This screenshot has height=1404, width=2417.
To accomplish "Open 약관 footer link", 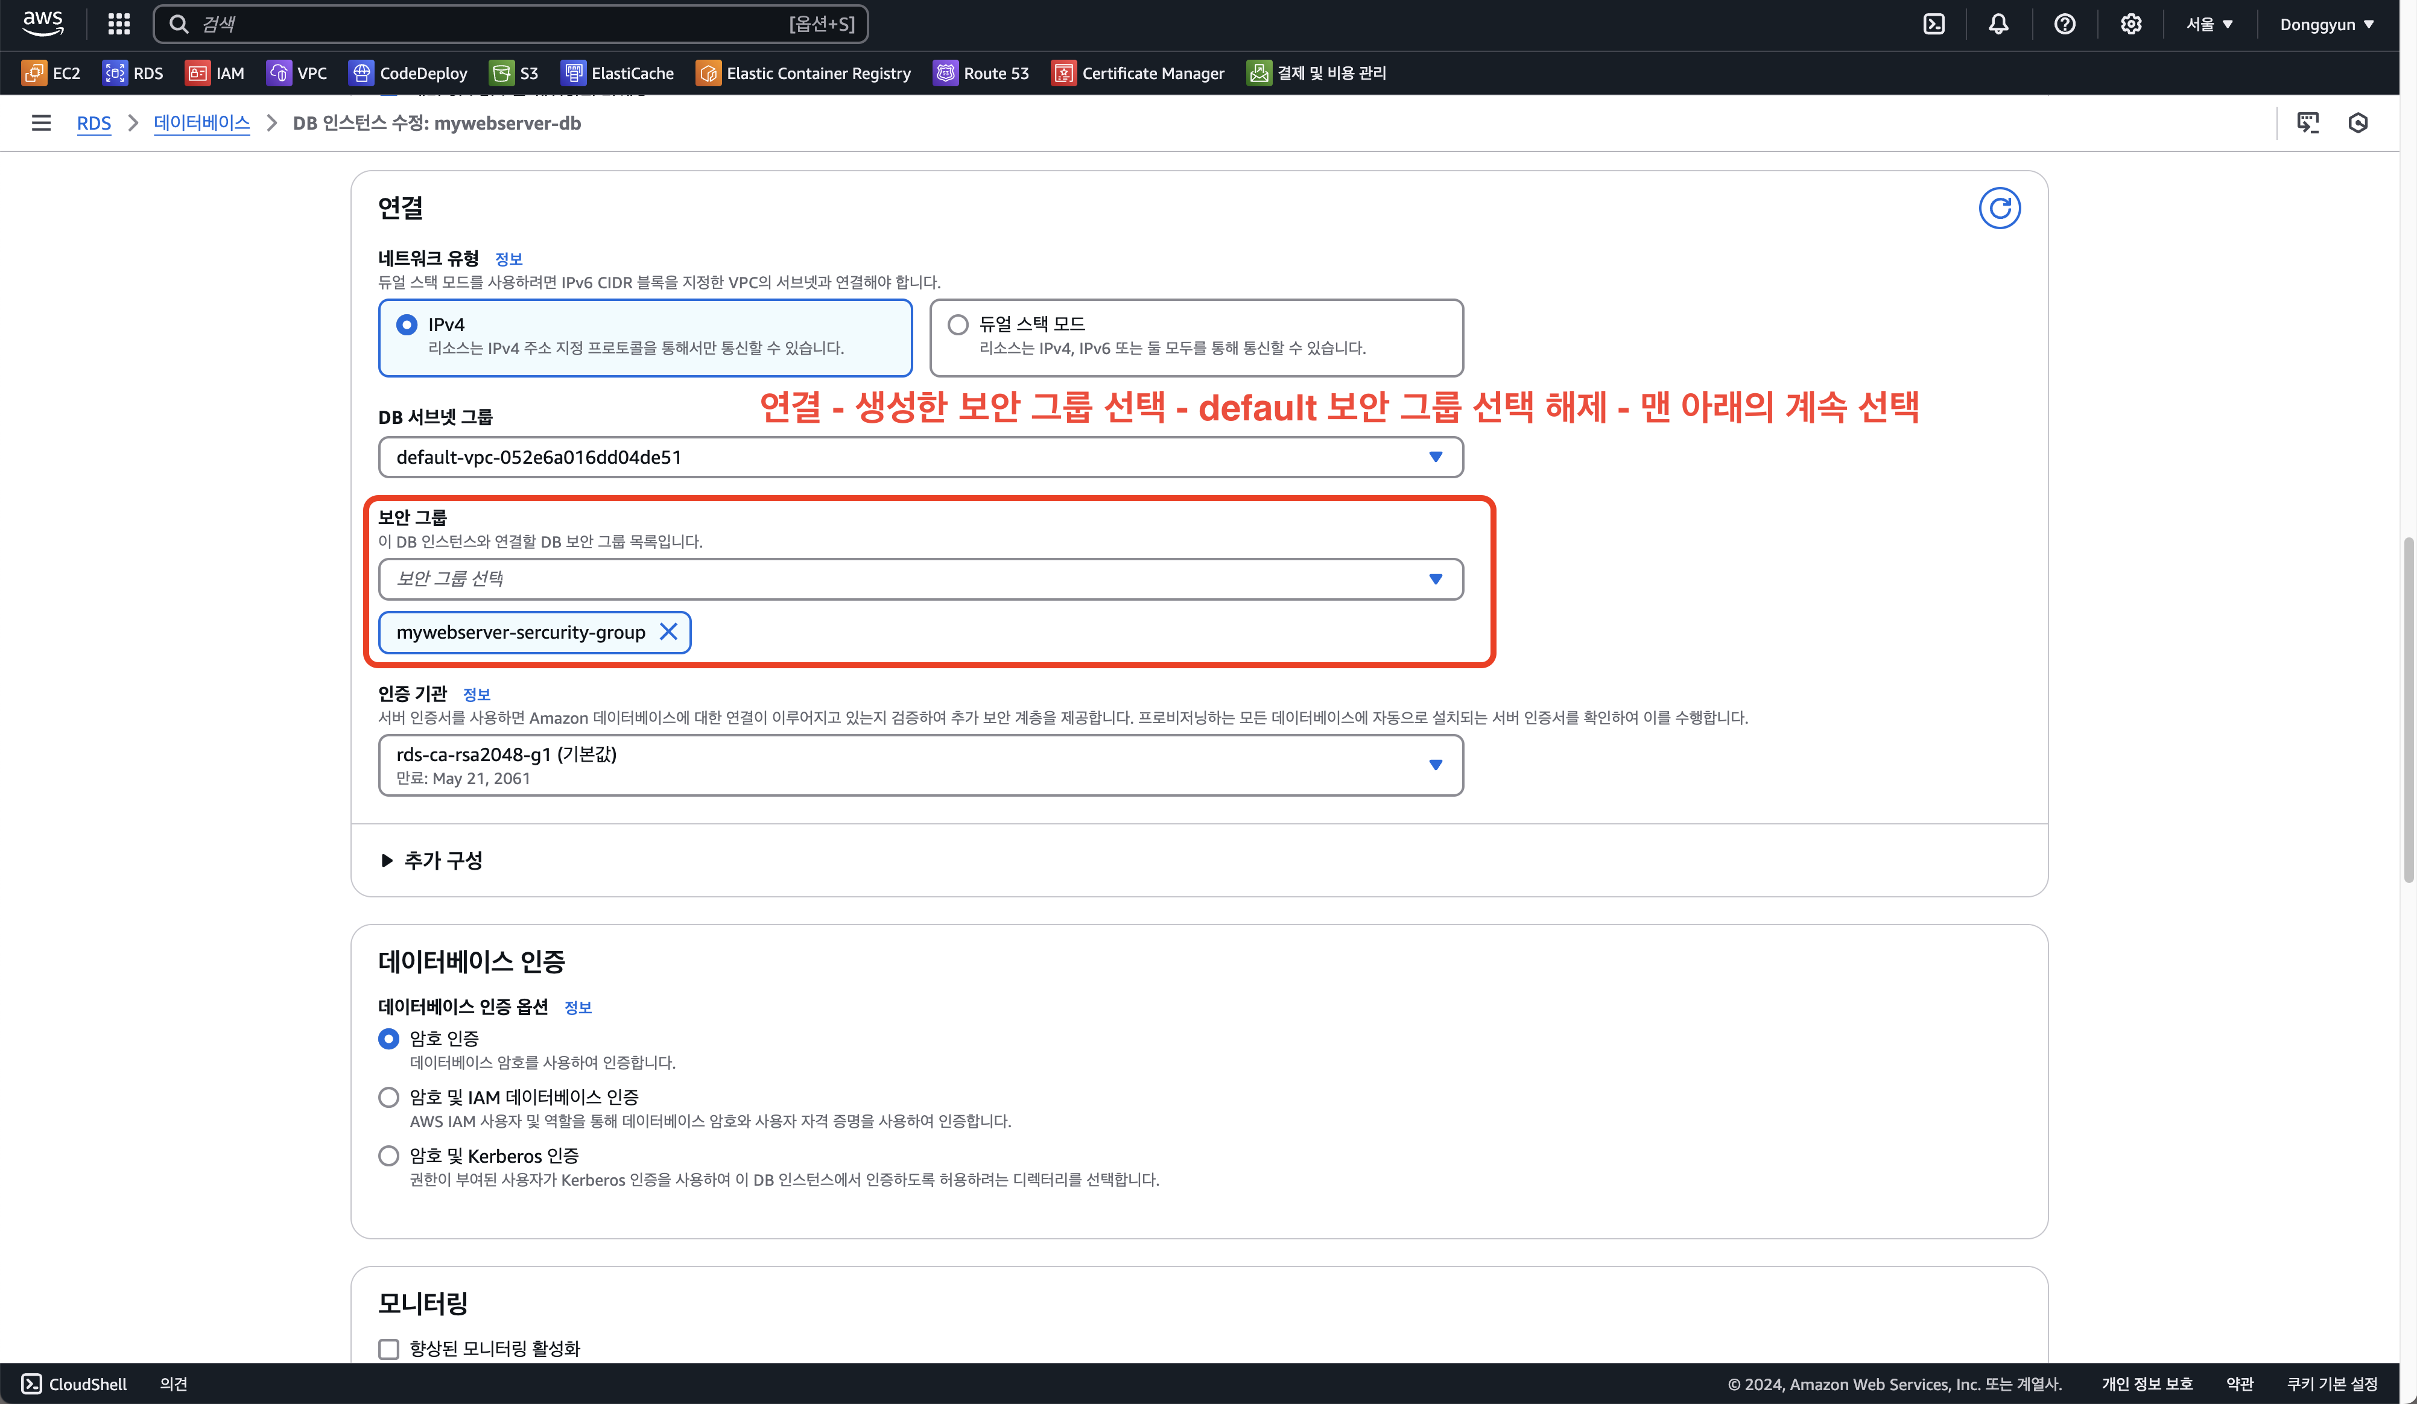I will coord(2240,1384).
